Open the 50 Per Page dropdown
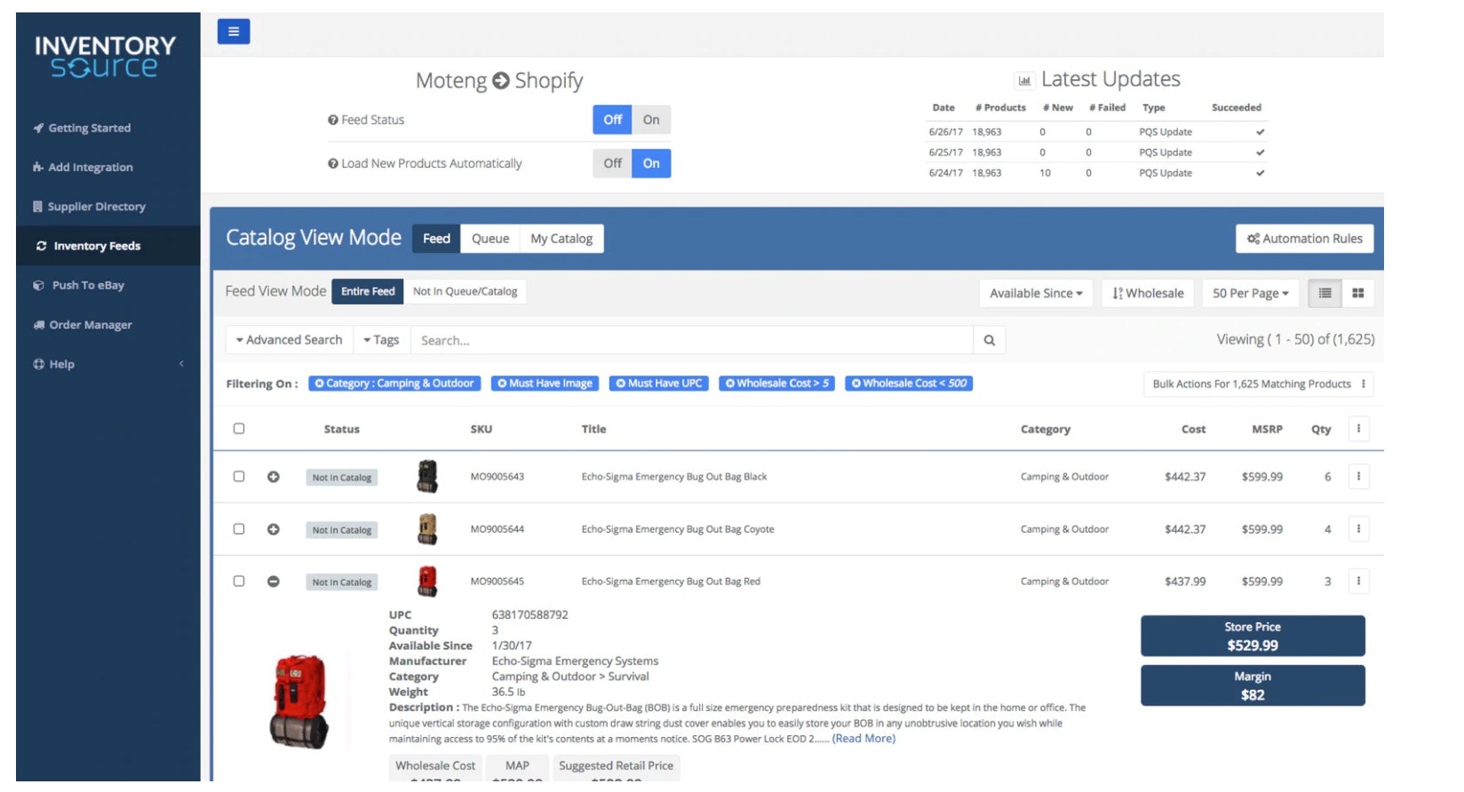 click(x=1249, y=293)
